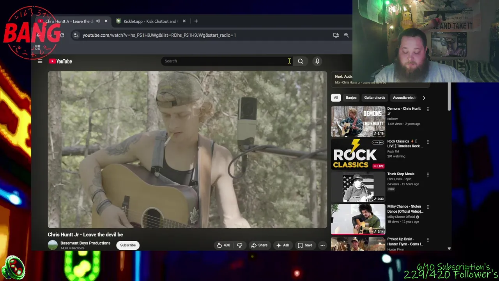This screenshot has width=499, height=281.
Task: Save the video to a playlist
Action: [305, 245]
